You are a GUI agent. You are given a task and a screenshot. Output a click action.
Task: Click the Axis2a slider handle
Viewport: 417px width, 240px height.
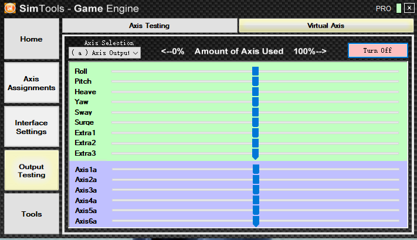[256, 180]
